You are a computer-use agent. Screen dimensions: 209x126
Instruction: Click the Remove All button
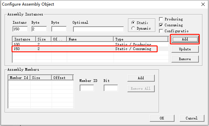141,88
